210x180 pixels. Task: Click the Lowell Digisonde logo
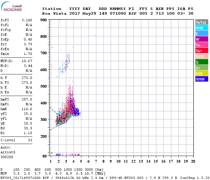[x=11, y=6]
